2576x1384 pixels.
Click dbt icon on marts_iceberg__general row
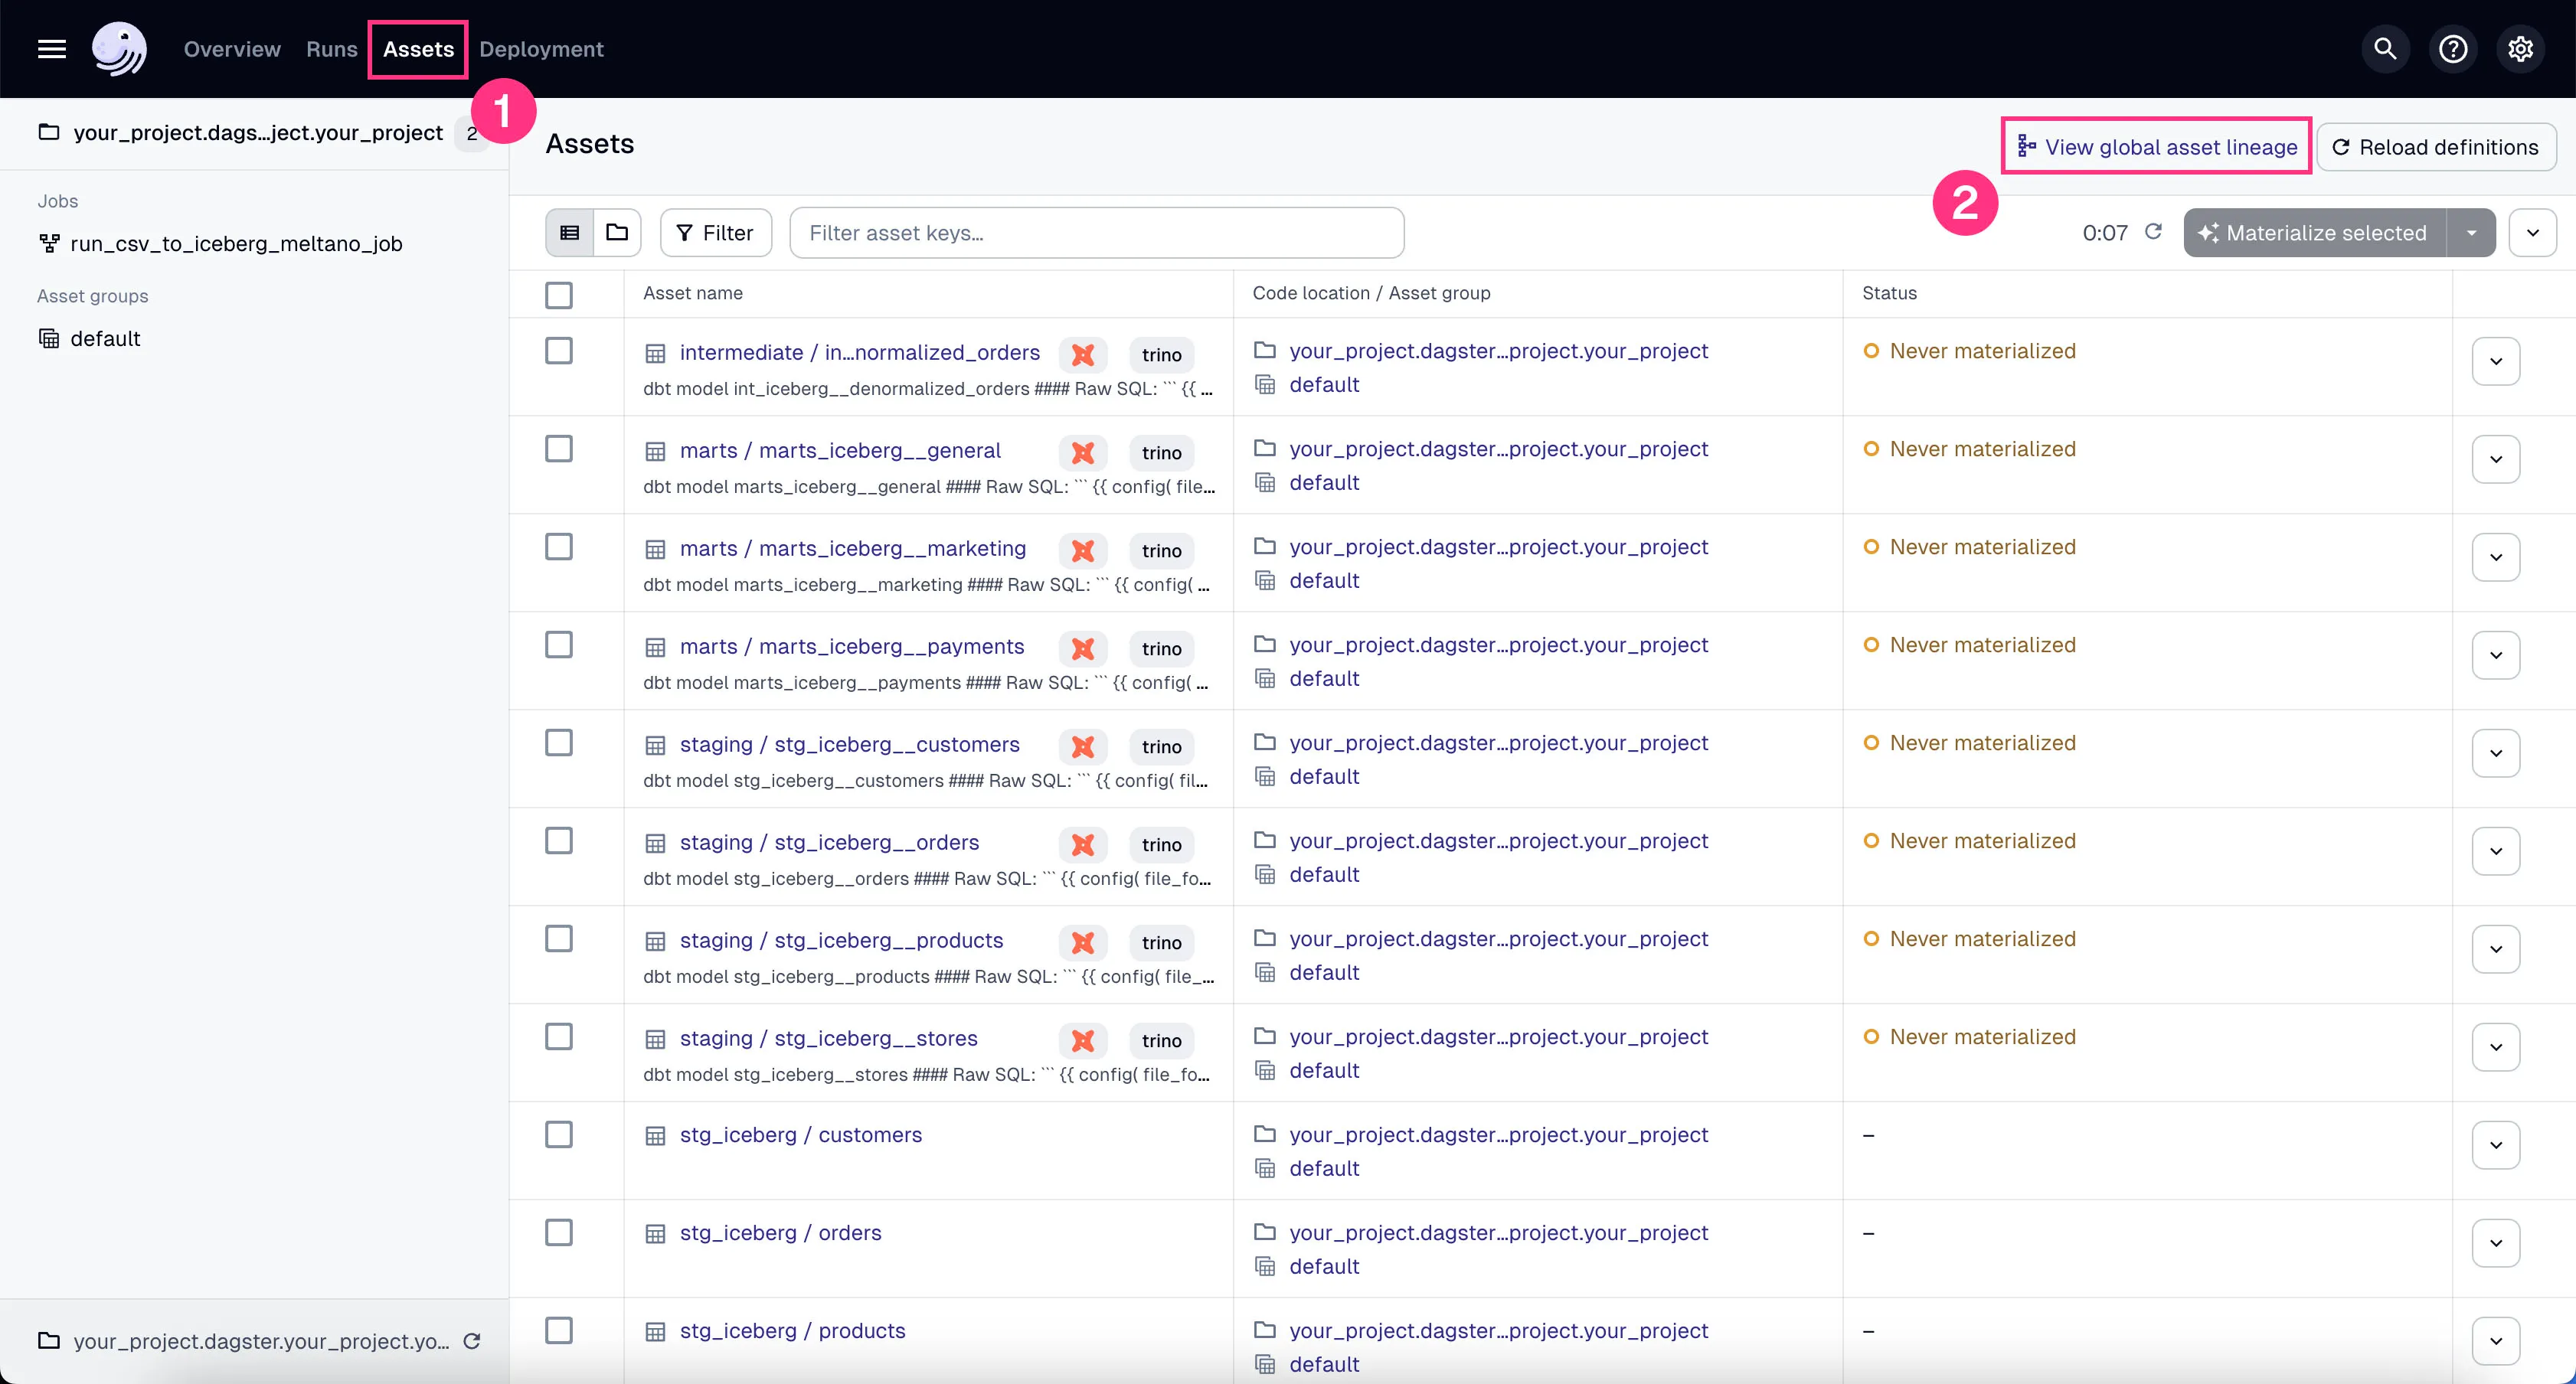point(1083,452)
